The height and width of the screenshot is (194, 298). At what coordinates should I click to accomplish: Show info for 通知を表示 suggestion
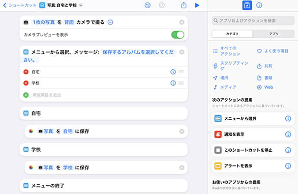pos(288,134)
